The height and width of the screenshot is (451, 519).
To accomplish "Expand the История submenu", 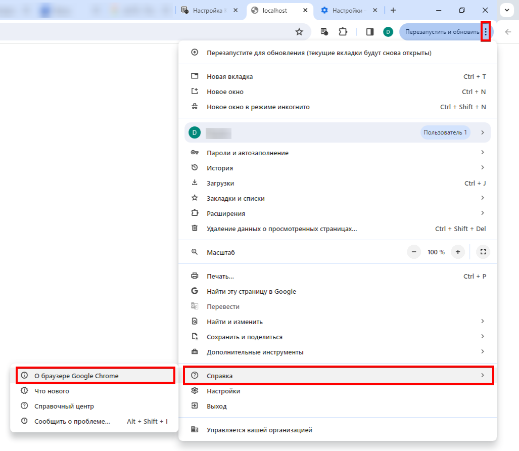I will [x=338, y=168].
